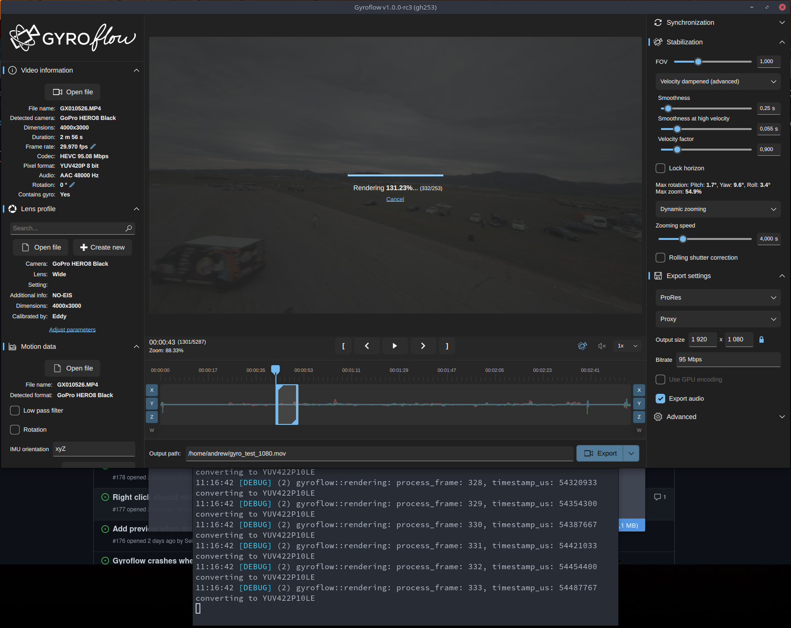Viewport: 791px width, 628px height.
Task: Toggle left X axis chart button
Action: [x=152, y=390]
